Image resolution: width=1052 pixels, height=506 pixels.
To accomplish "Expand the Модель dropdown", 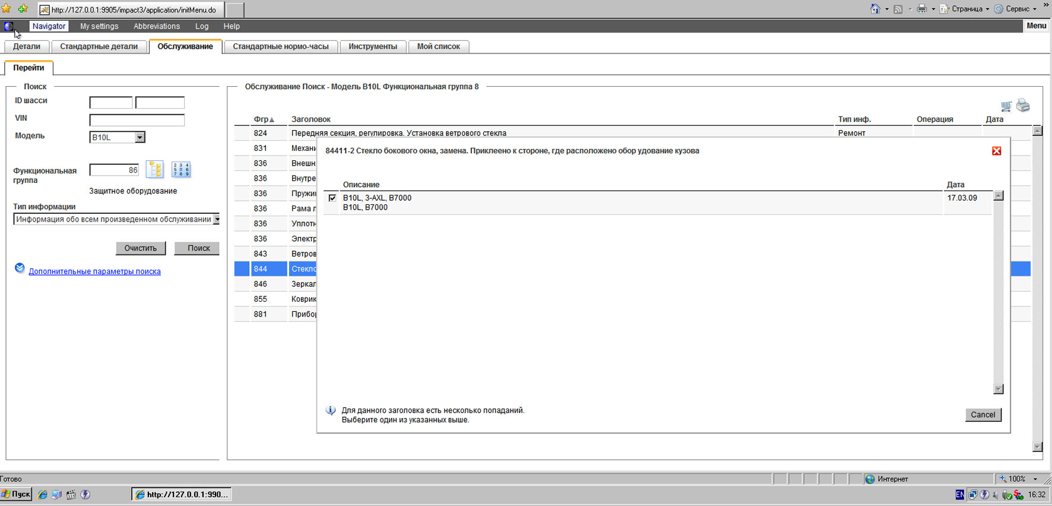I will pos(140,138).
